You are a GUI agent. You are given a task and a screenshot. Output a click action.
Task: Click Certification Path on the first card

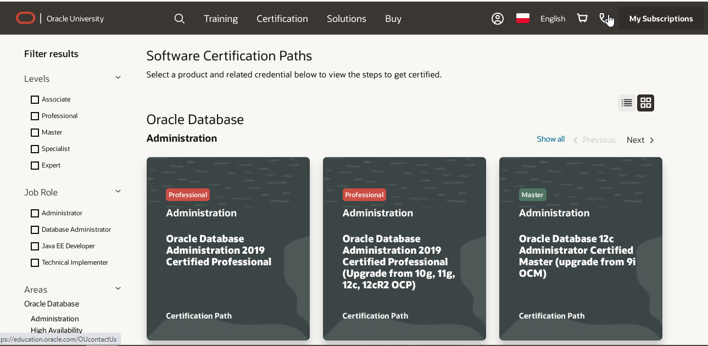coord(199,316)
